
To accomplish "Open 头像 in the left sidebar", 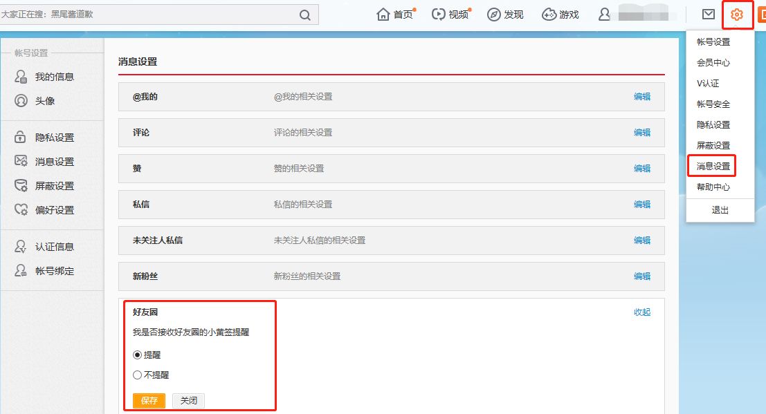I will point(45,101).
